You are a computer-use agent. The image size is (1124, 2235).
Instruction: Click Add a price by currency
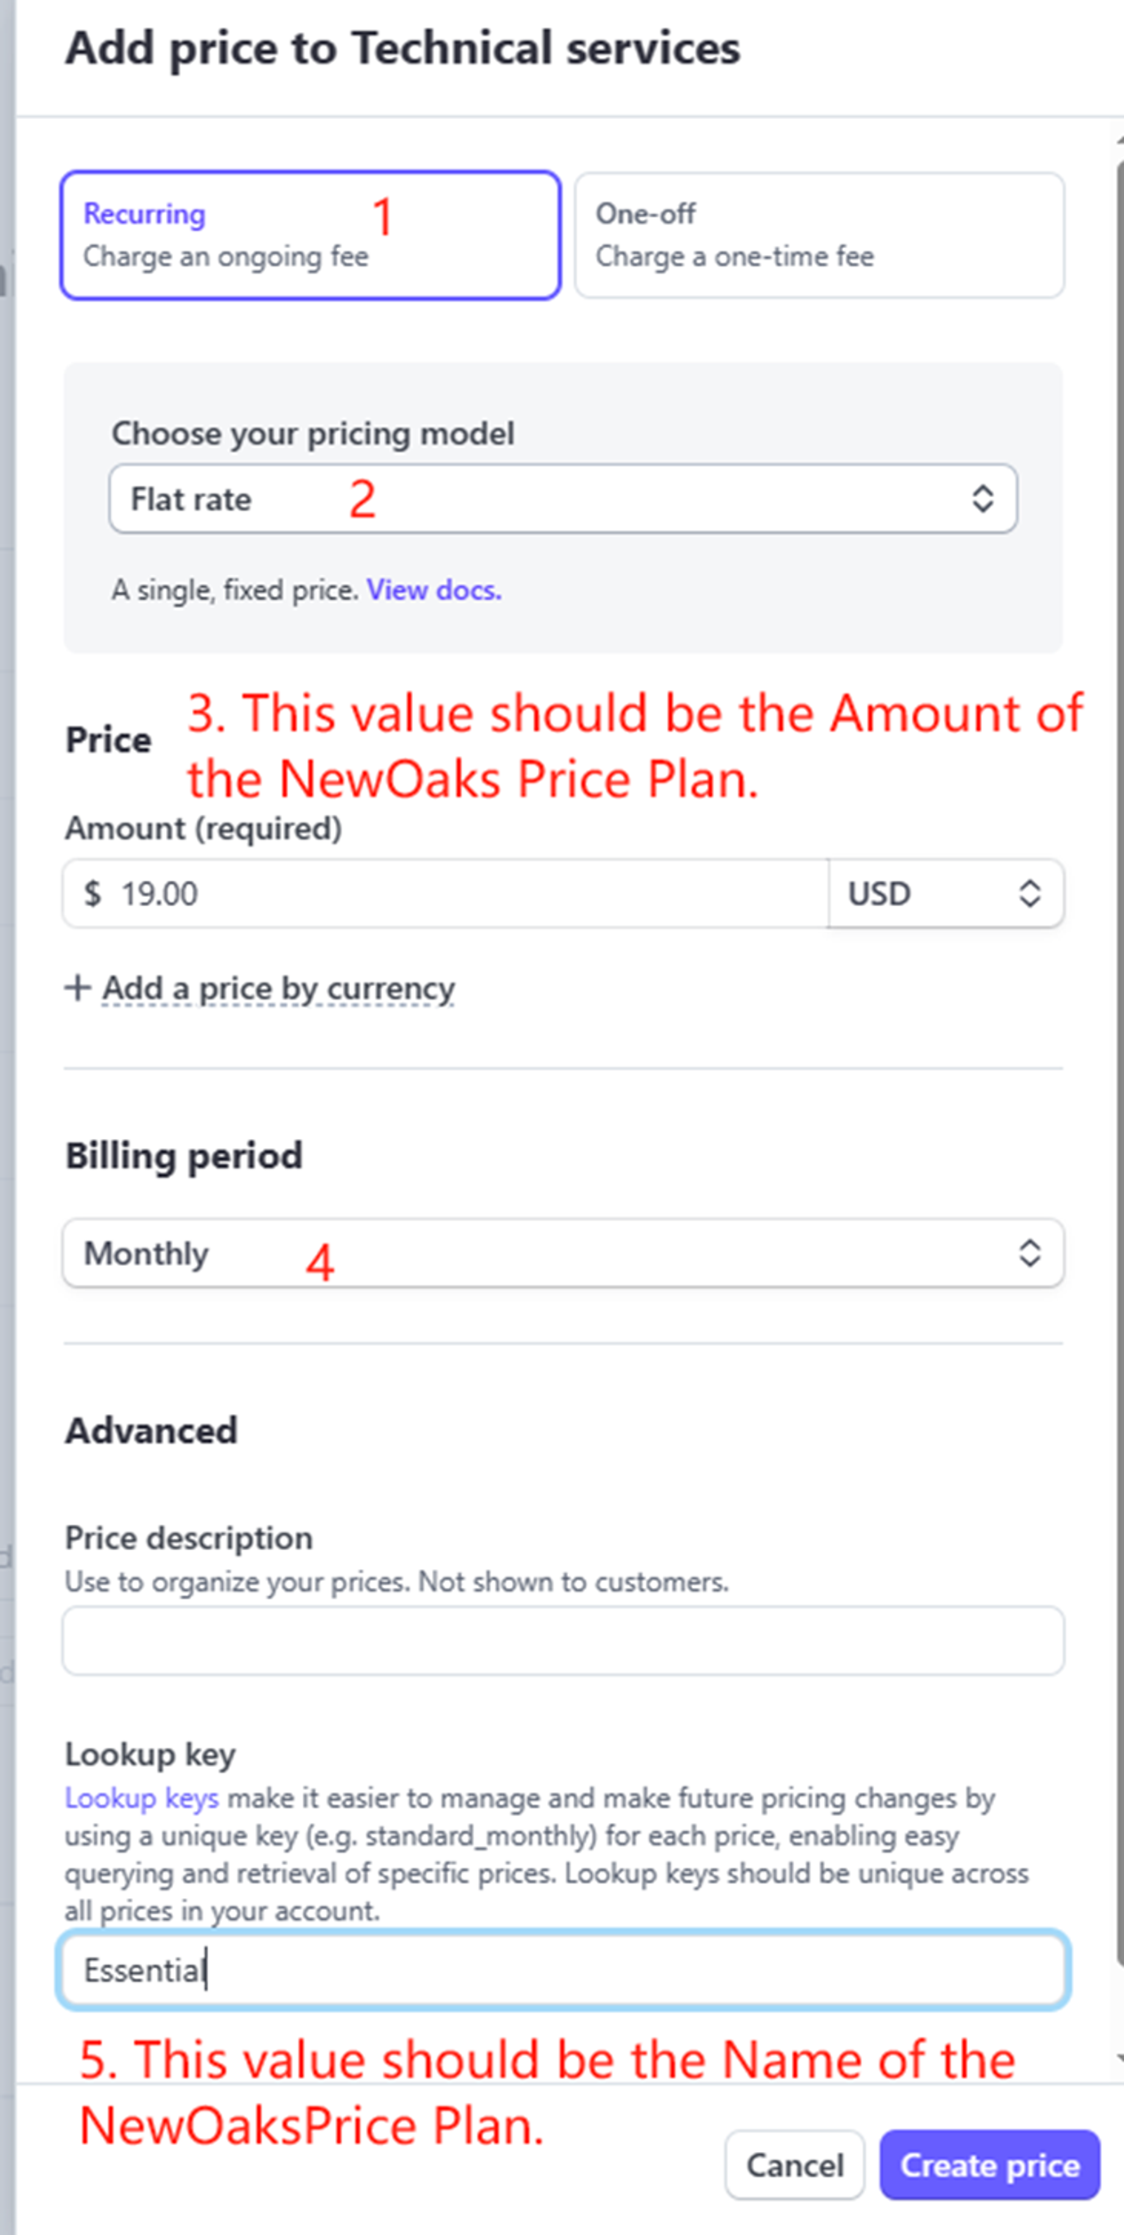point(278,988)
